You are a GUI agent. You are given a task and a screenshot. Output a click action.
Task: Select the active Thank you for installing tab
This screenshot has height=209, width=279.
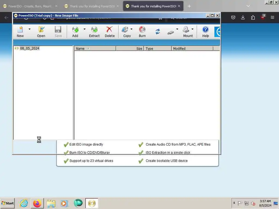(153, 6)
